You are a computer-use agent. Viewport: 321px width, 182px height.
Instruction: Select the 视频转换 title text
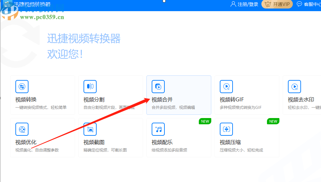point(26,100)
